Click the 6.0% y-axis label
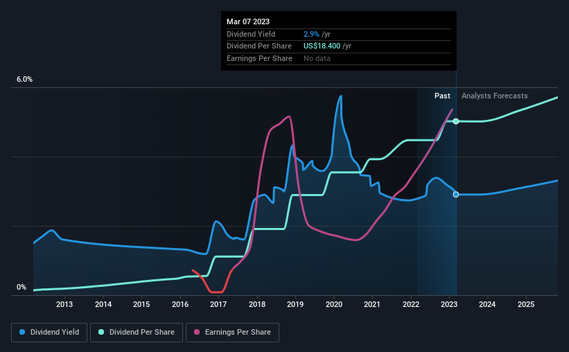 tap(24, 80)
